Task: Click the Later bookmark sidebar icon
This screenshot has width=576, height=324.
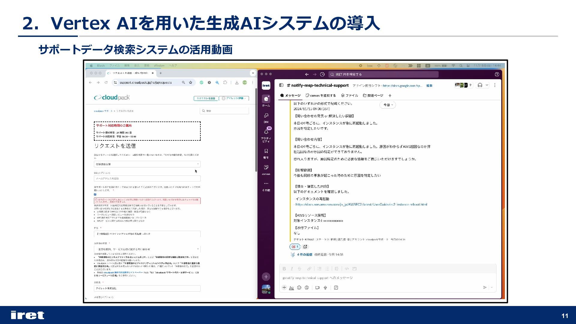Action: coord(266,151)
